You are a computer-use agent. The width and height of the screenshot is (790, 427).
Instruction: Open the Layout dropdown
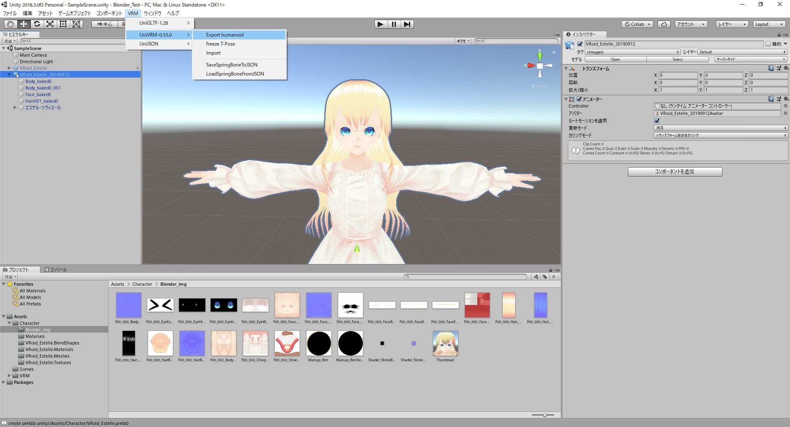point(769,24)
